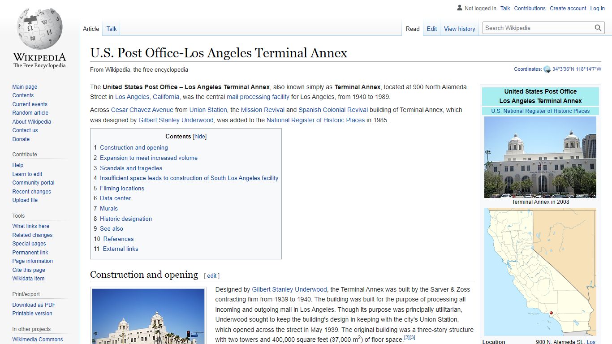Open the Contributions link
The height and width of the screenshot is (344, 612).
[530, 9]
